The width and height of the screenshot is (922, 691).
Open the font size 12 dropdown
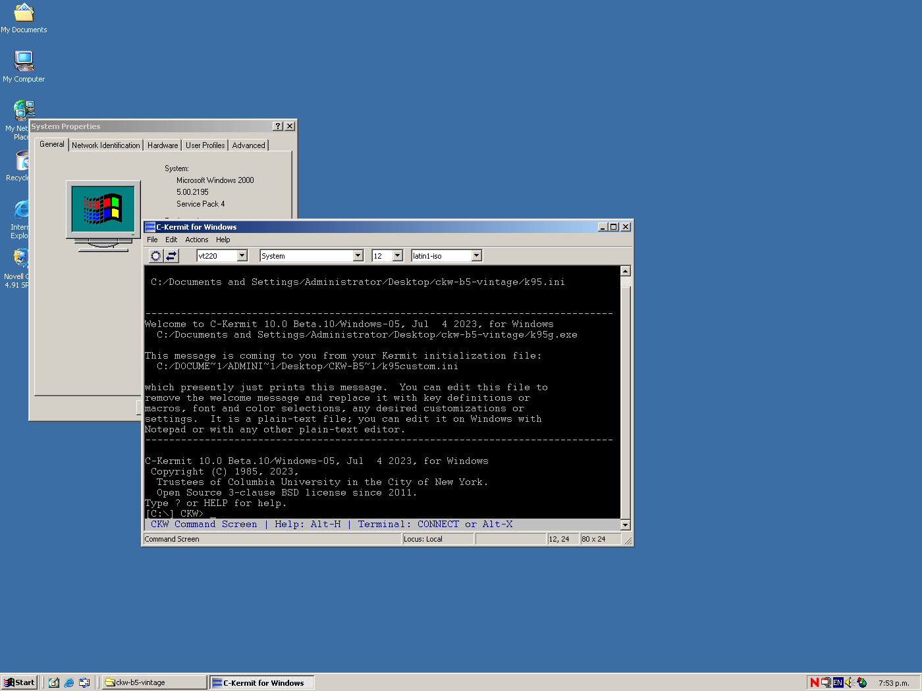(x=398, y=256)
